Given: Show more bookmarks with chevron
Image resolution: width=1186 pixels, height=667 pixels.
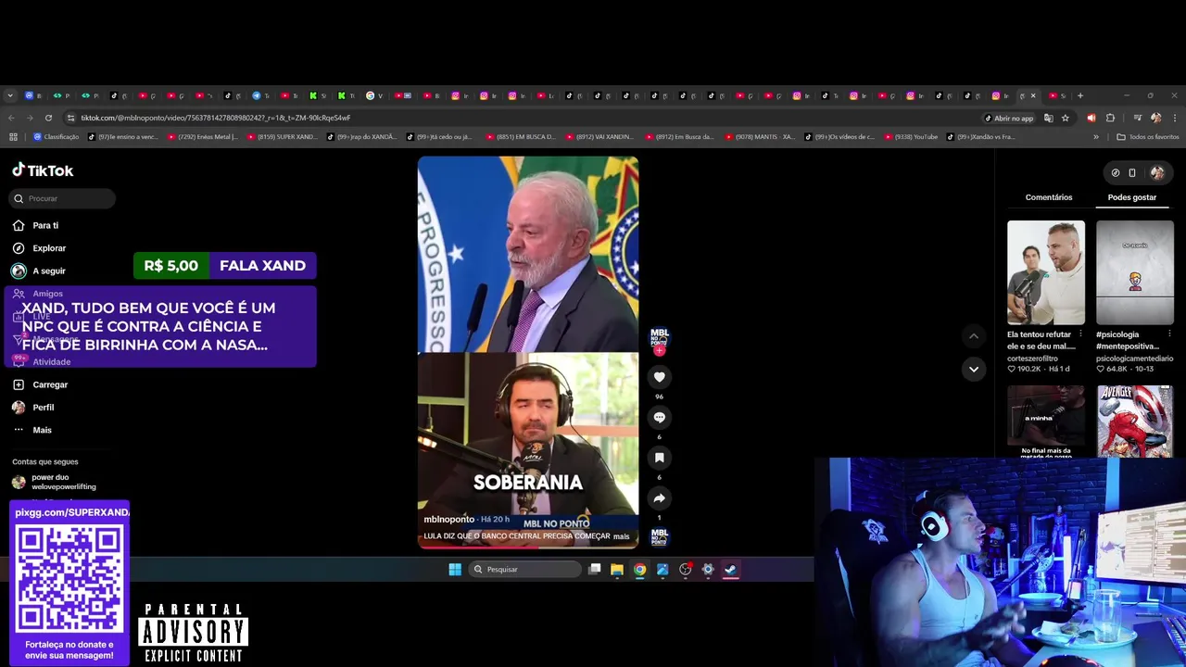Looking at the screenshot, I should [1096, 137].
